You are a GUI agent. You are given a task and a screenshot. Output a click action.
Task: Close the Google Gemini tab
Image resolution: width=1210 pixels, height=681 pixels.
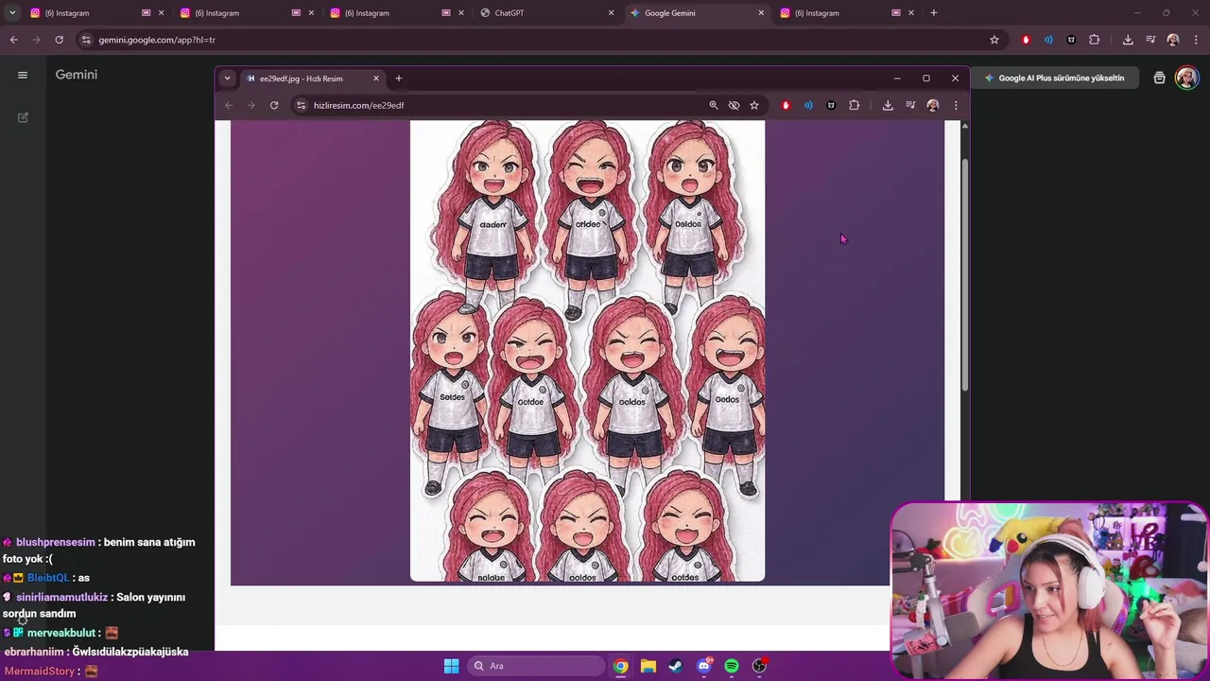click(x=761, y=12)
